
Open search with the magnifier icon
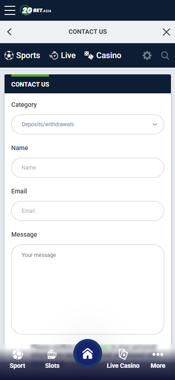165,55
